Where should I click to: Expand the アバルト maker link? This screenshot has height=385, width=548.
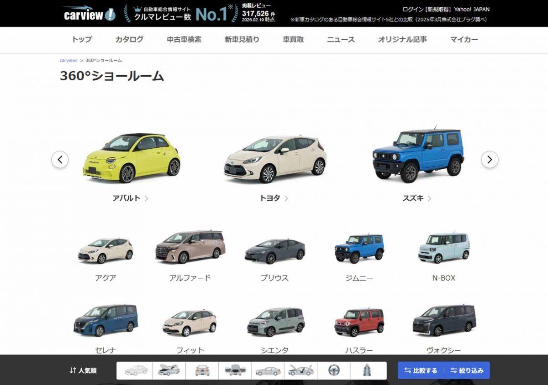pos(130,198)
